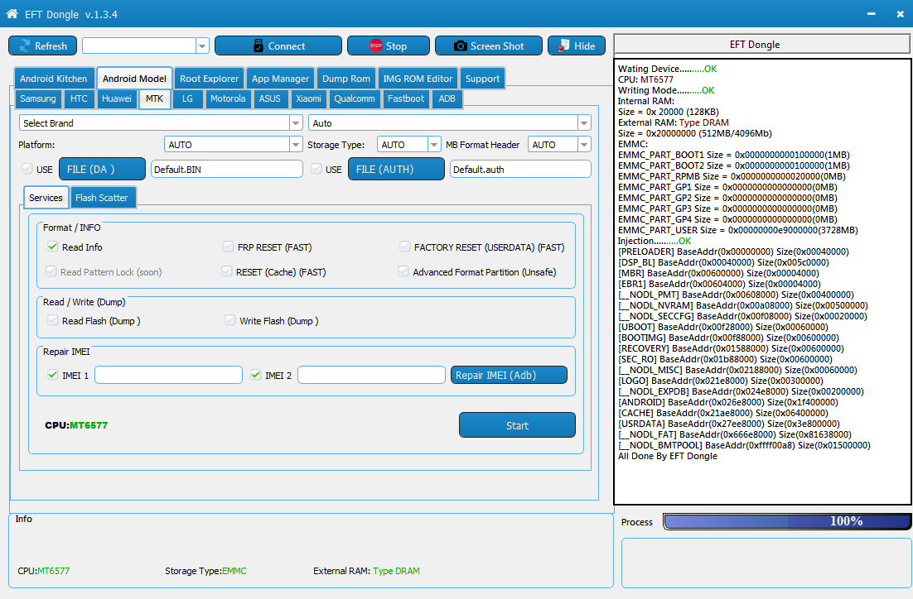Select the HTC brand tab
The height and width of the screenshot is (599, 913).
click(79, 98)
